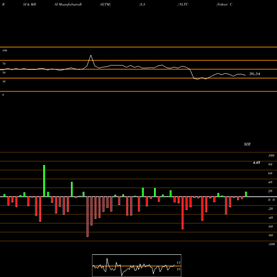Open the mini RSI chart thumbnail at bottom

137,265
